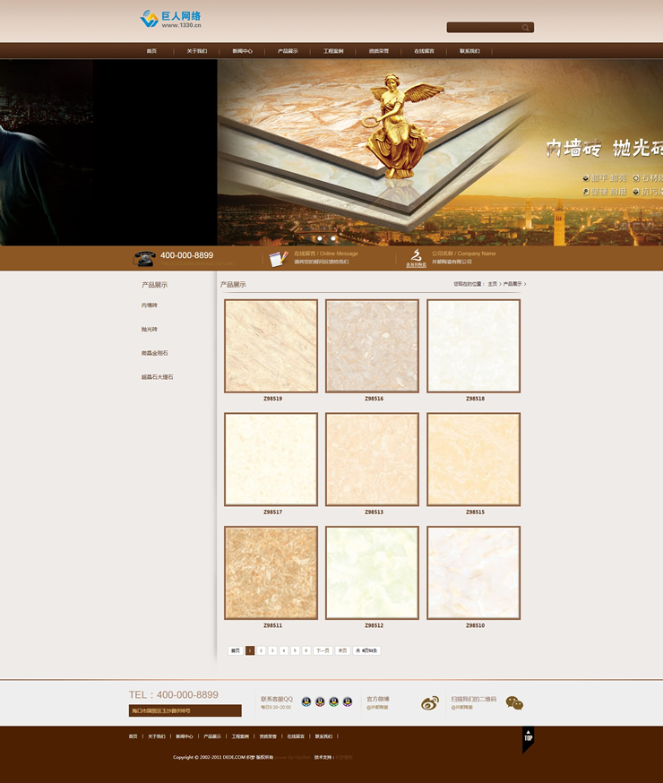Open the Z98518 tile thumbnail

tap(474, 346)
